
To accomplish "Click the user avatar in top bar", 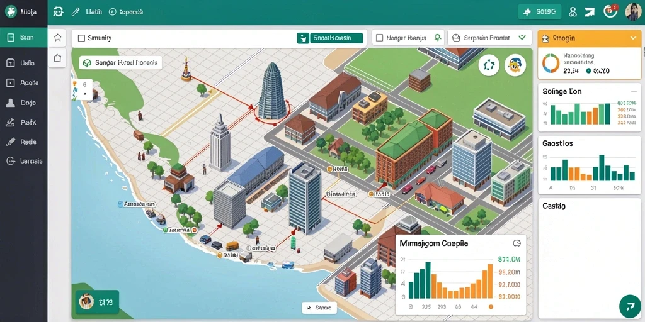I will coord(634,12).
